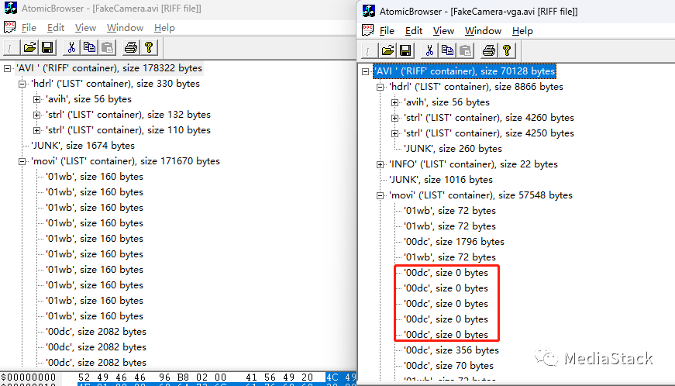Expand 'strl' node of size 4260 bytes

pyautogui.click(x=395, y=118)
